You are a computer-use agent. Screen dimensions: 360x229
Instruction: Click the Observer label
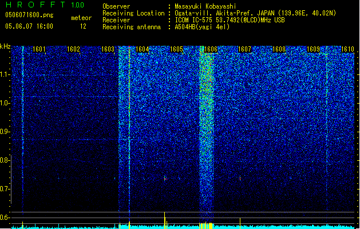[x=116, y=6]
